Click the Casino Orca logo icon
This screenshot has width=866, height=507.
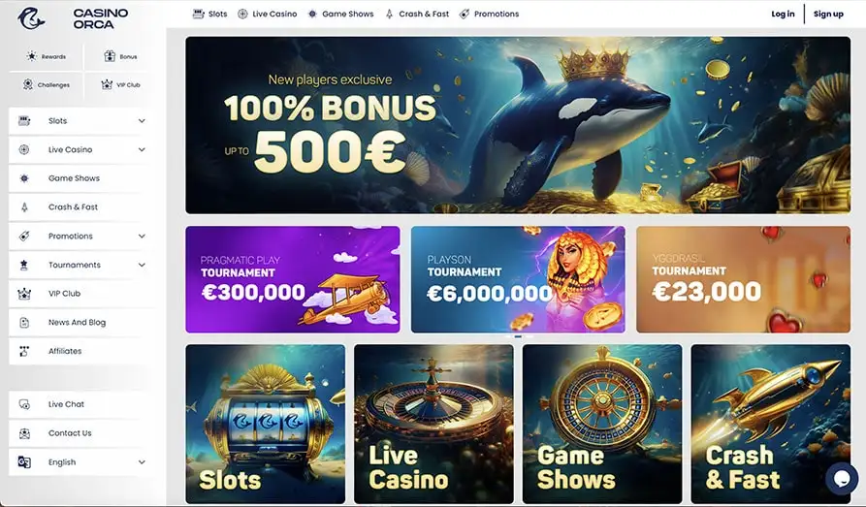31,18
